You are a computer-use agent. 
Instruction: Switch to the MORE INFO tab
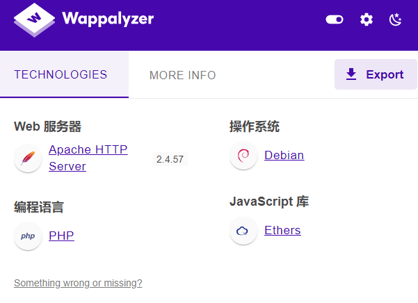pyautogui.click(x=183, y=75)
